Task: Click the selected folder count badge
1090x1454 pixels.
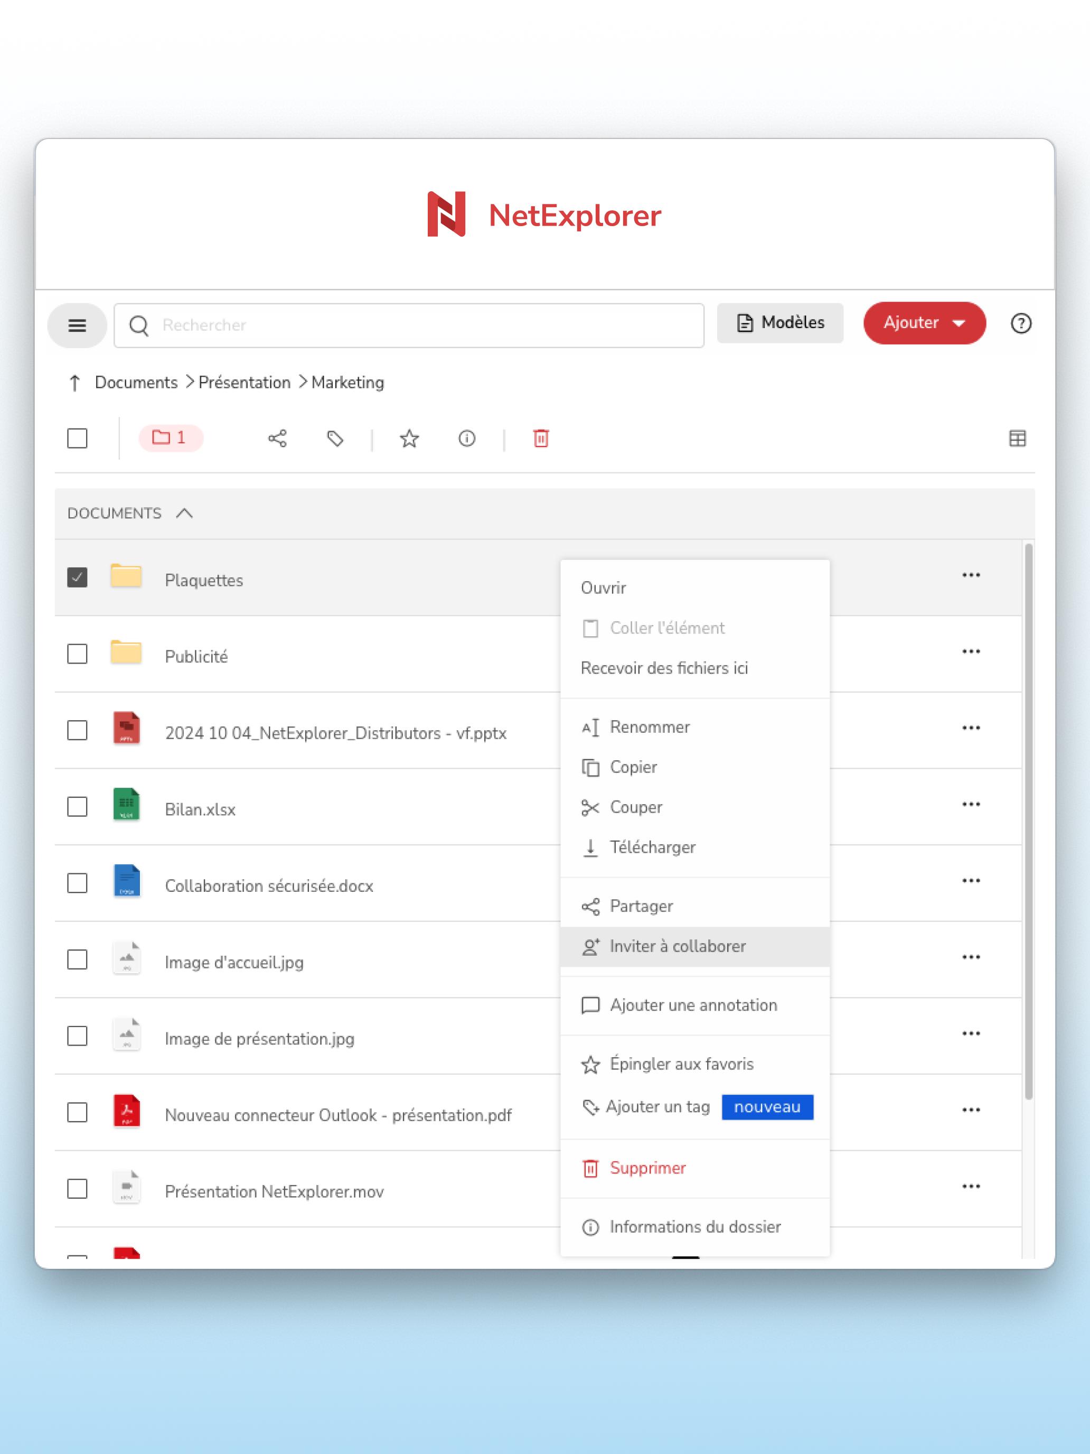Action: [171, 438]
